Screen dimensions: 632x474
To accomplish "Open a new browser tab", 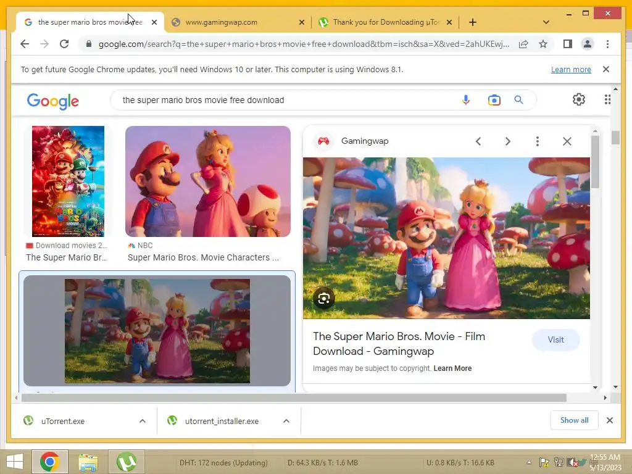I will point(472,22).
